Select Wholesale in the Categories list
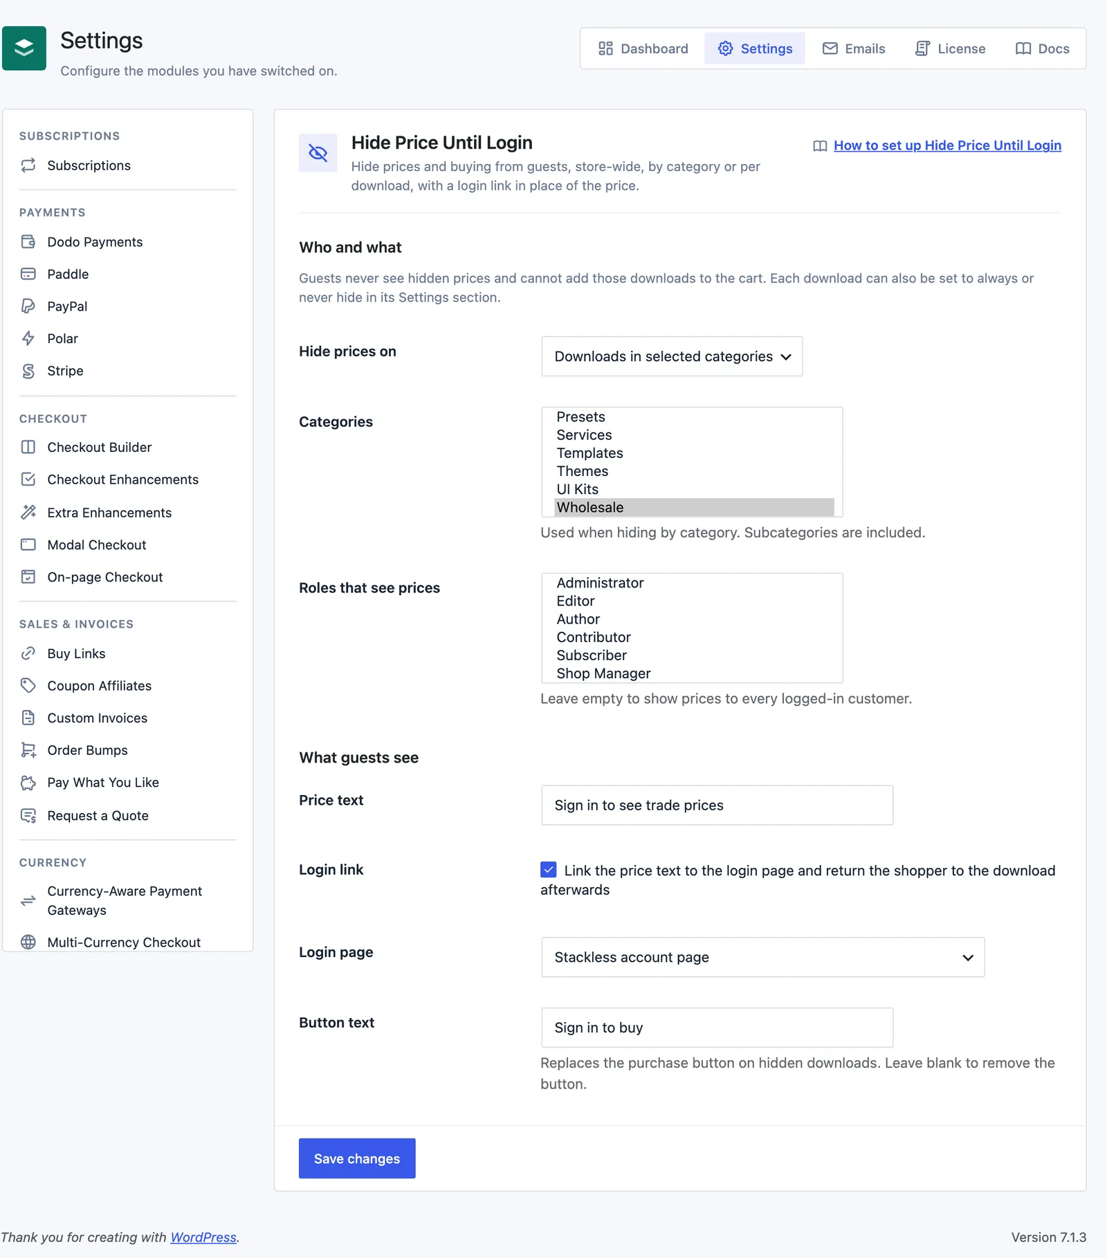The width and height of the screenshot is (1107, 1258). [x=694, y=507]
